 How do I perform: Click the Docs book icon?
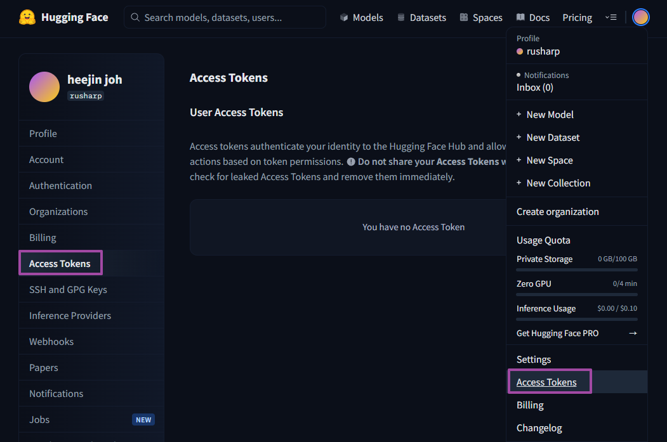click(x=520, y=17)
